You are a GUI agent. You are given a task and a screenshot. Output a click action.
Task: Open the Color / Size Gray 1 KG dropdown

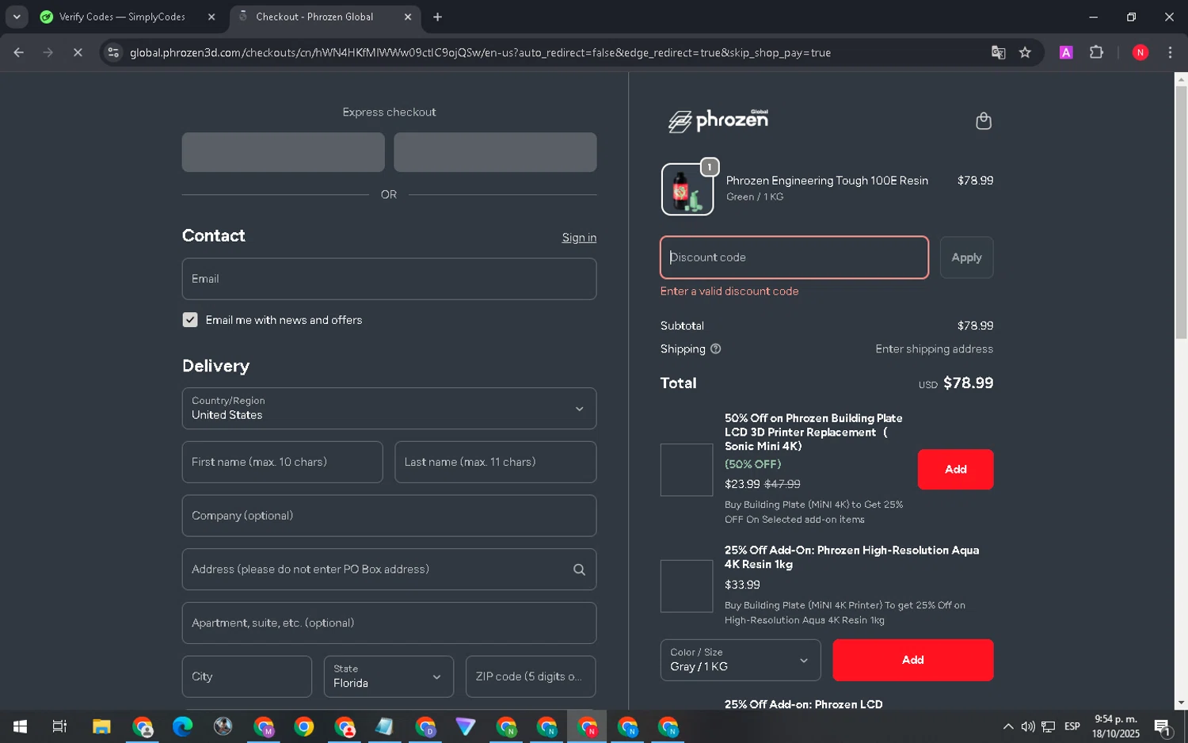(x=741, y=660)
